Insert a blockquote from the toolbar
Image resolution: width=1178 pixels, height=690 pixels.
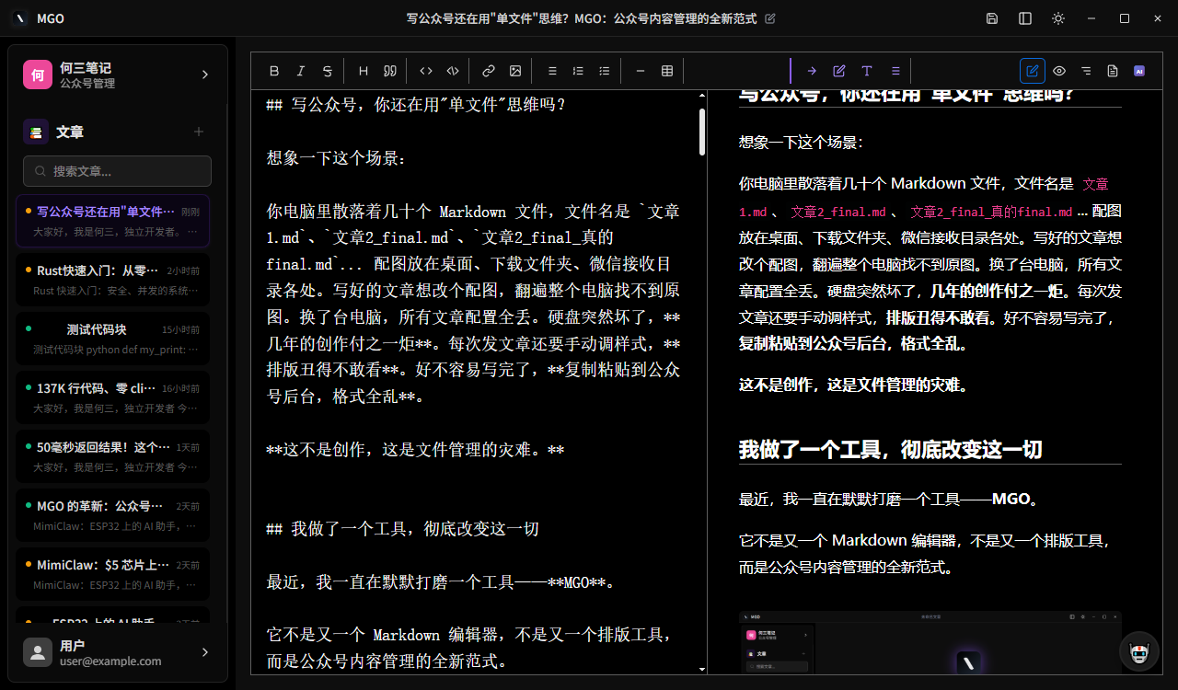389,71
